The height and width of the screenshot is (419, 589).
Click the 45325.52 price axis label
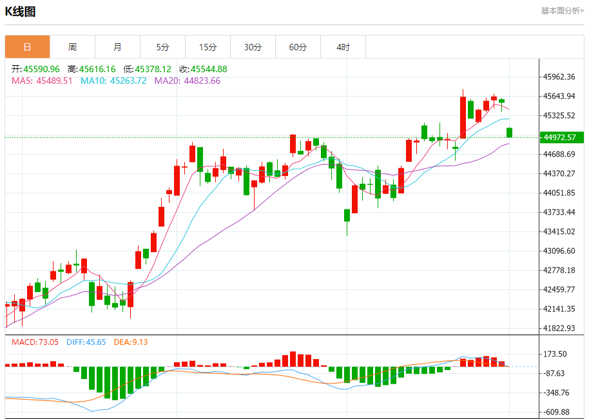point(559,115)
